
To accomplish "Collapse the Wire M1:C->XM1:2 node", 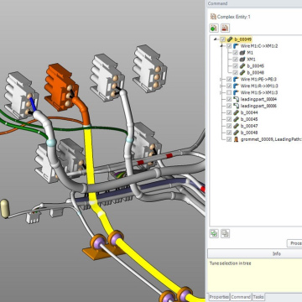I will coord(221,46).
